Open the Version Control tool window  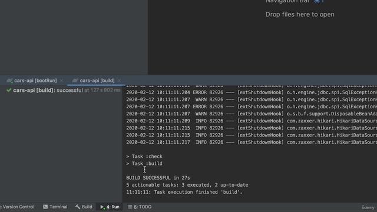pos(17,207)
